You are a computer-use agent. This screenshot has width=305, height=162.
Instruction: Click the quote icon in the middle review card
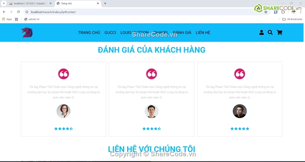point(152,74)
